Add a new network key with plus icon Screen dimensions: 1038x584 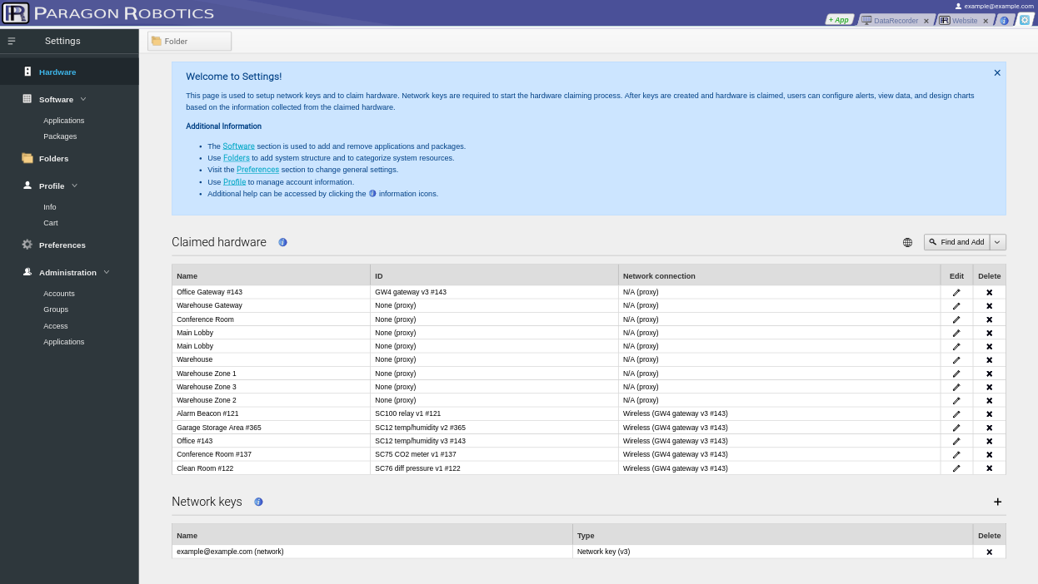point(997,502)
